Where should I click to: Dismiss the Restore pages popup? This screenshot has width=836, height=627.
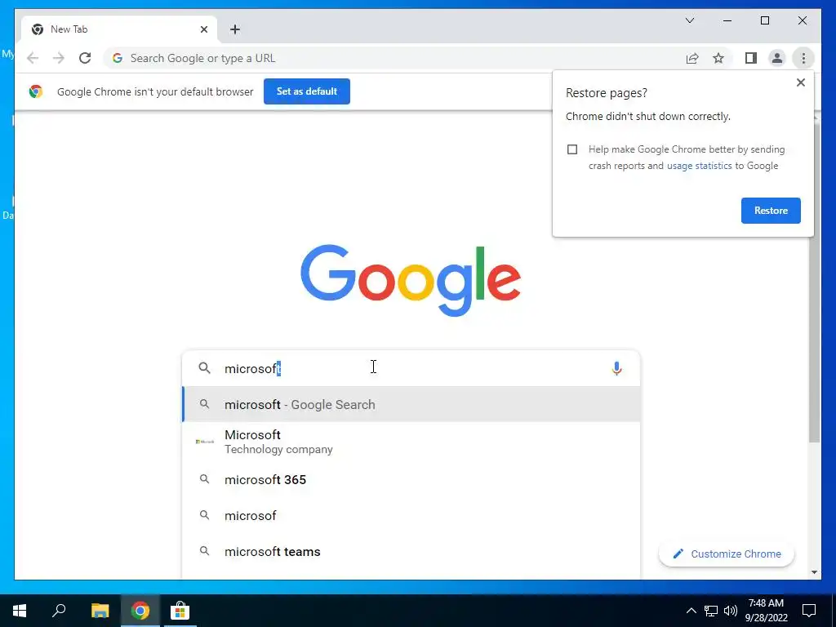point(800,82)
